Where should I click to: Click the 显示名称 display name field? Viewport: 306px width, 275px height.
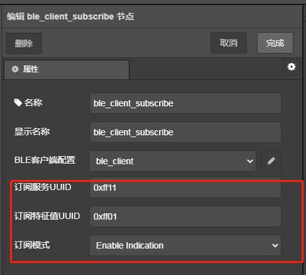185,132
